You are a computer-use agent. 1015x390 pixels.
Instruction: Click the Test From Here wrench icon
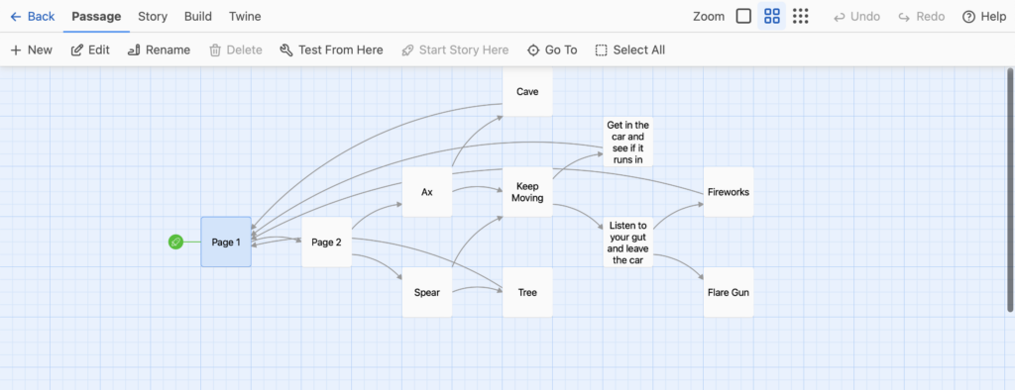click(286, 49)
